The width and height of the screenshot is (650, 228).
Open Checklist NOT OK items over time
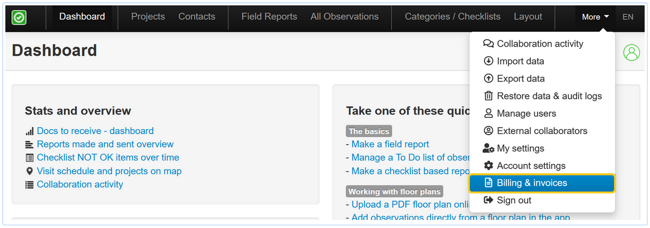tap(108, 158)
